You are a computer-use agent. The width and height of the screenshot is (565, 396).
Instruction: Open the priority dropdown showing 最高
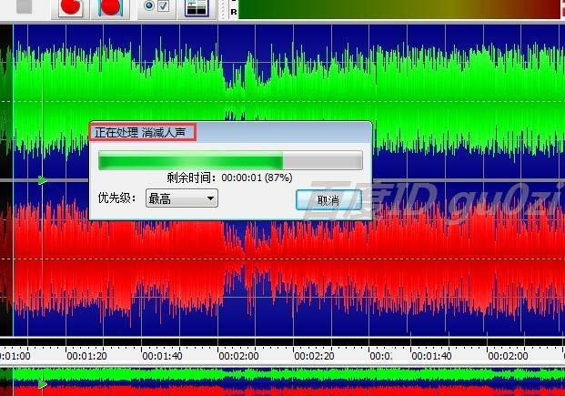point(182,198)
